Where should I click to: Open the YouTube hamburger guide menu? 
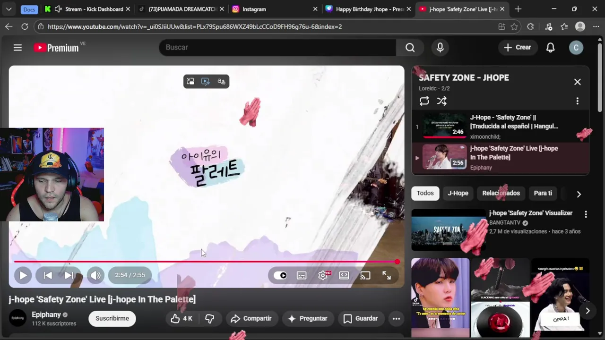click(17, 47)
